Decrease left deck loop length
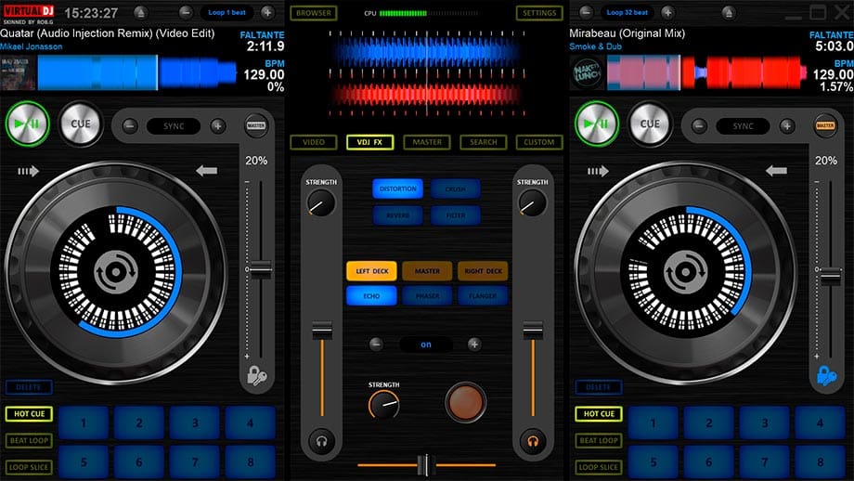 pyautogui.click(x=186, y=12)
